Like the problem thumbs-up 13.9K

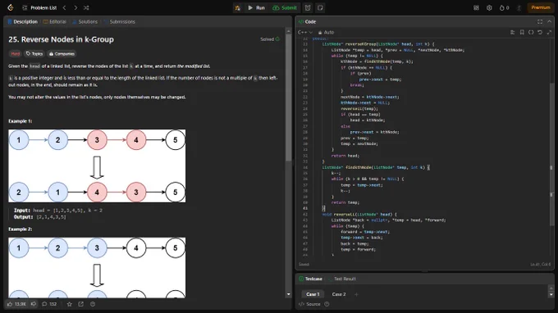(x=16, y=304)
